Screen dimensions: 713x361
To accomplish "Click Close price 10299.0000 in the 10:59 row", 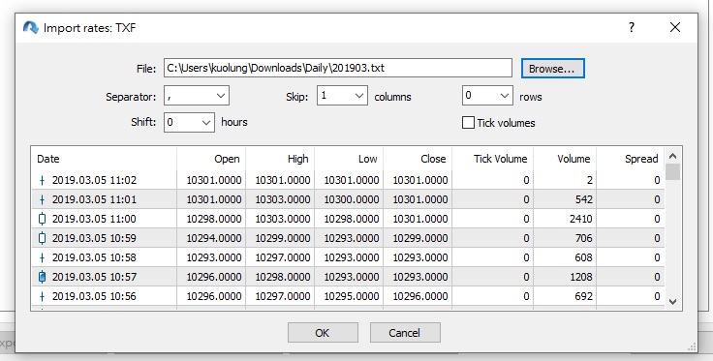I will [420, 238].
